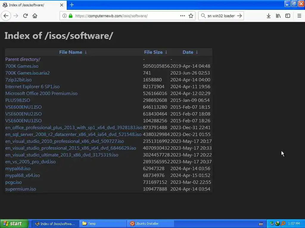This screenshot has height=228, width=305.
Task: Download Microsoft Office 2000 Premium.iso
Action: pyautogui.click(x=41, y=93)
